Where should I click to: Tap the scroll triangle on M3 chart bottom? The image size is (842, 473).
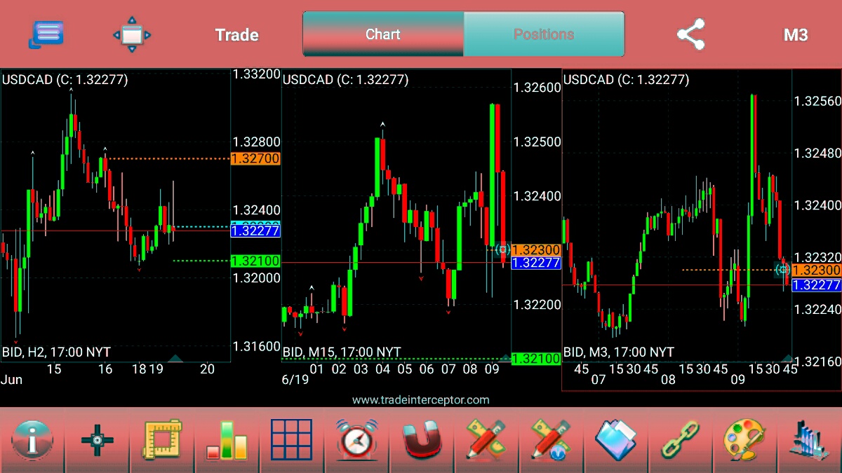click(787, 358)
